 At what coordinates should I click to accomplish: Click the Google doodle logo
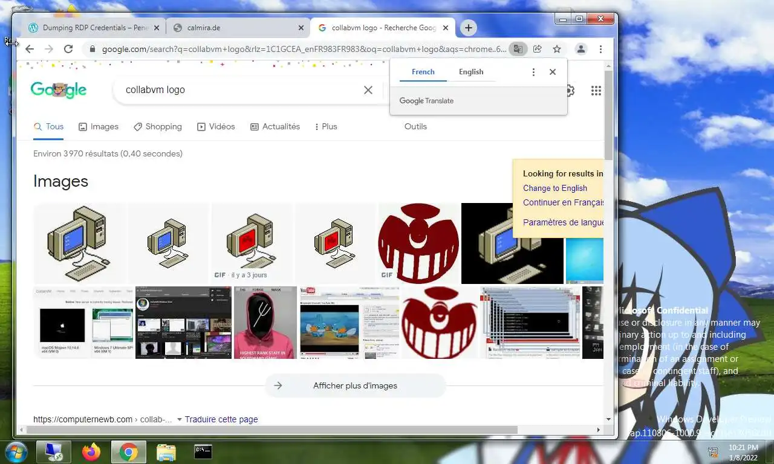(59, 90)
